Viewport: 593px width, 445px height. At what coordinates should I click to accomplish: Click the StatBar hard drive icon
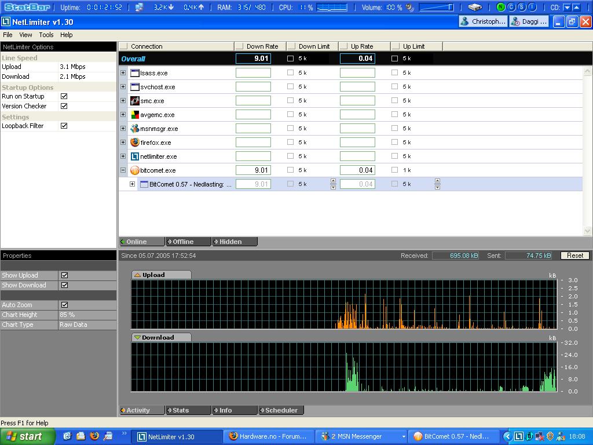(475, 7)
